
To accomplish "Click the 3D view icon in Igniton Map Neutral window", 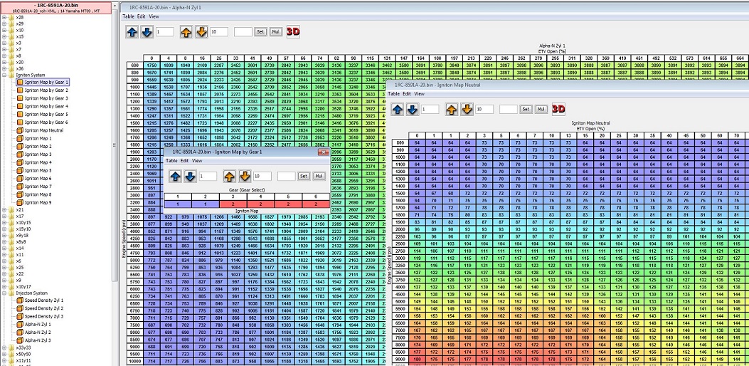I will (559, 109).
